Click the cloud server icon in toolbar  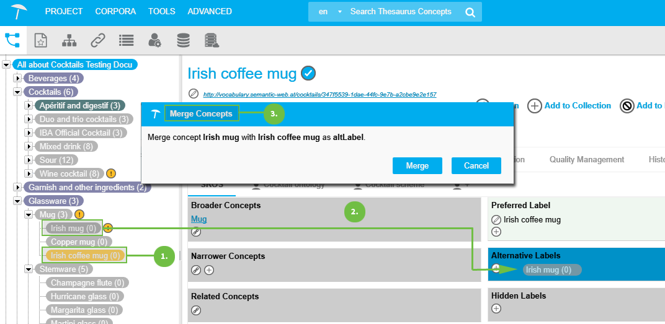pos(212,40)
